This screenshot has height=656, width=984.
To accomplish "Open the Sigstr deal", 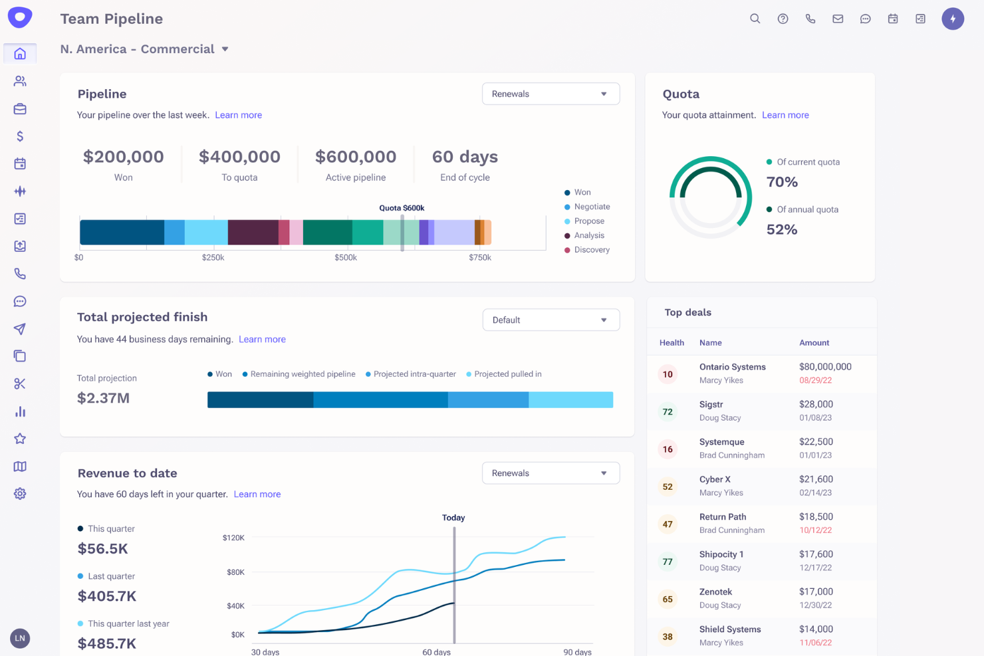I will [761, 411].
